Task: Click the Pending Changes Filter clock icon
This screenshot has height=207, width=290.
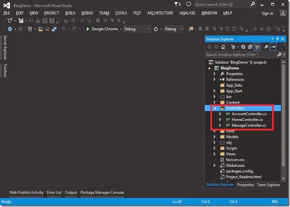Action: tap(233, 47)
